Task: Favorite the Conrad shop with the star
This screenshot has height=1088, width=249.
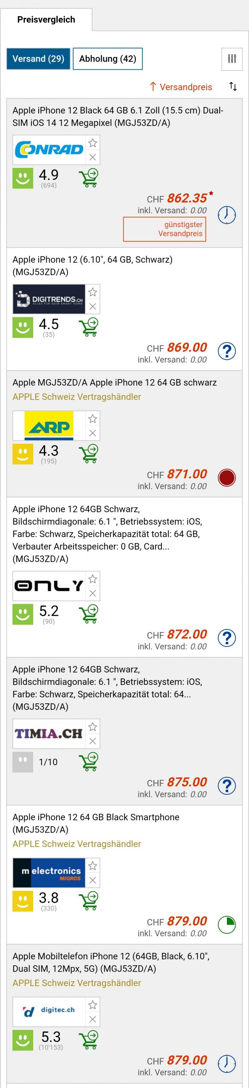Action: [x=93, y=143]
